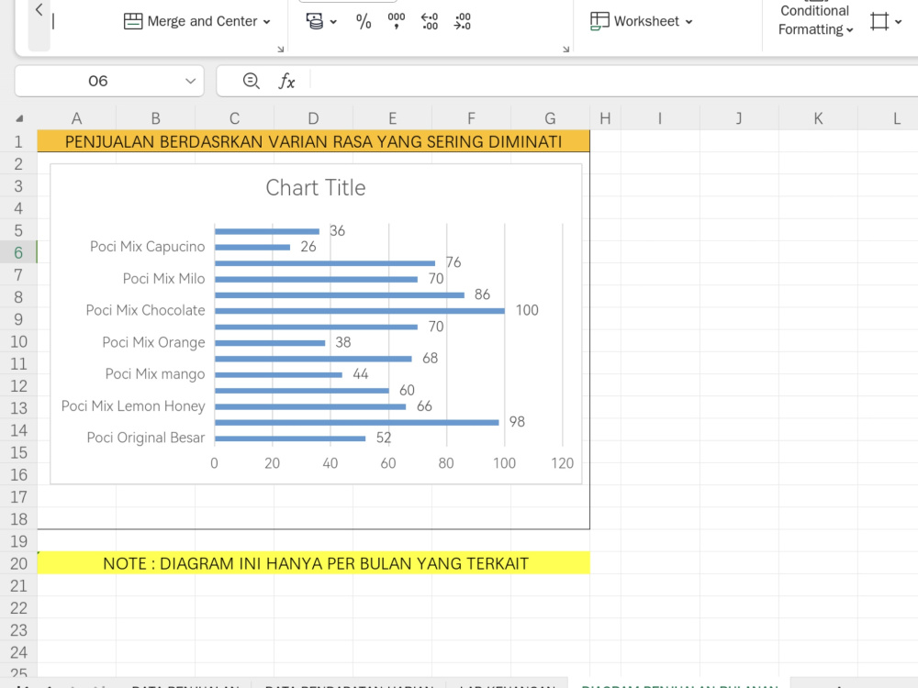Screen dimensions: 918x688
Task: Open alignment settings dialog launcher
Action: pyautogui.click(x=280, y=50)
